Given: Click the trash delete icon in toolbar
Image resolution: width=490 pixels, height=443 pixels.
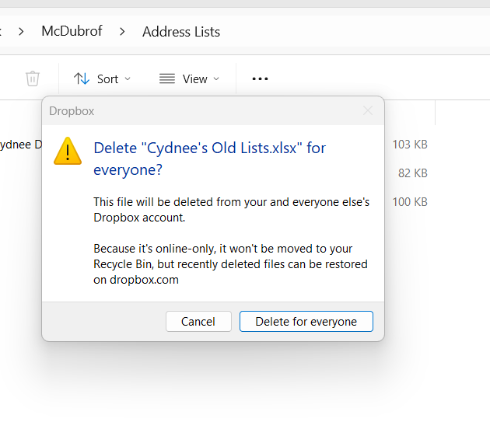Looking at the screenshot, I should tap(32, 78).
